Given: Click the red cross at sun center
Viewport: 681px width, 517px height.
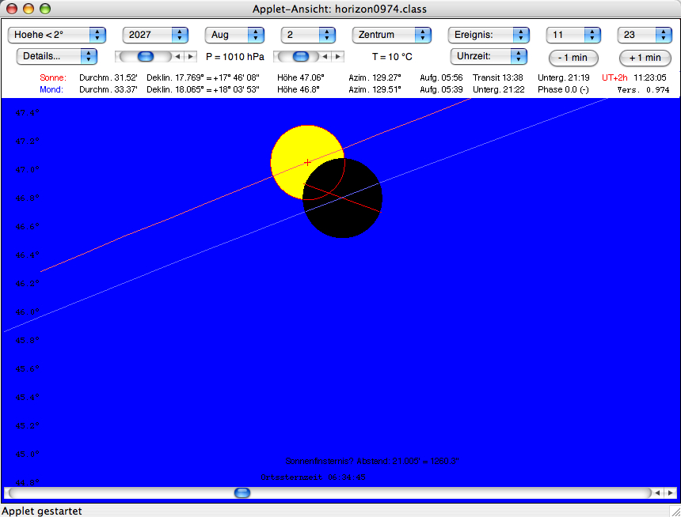Looking at the screenshot, I should click(x=307, y=163).
